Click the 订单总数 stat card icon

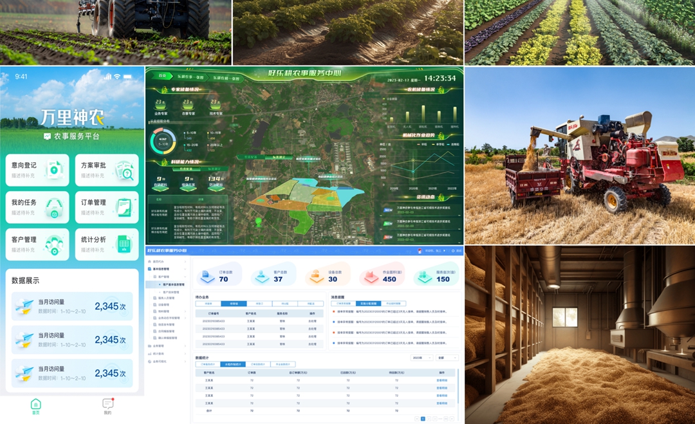(208, 275)
